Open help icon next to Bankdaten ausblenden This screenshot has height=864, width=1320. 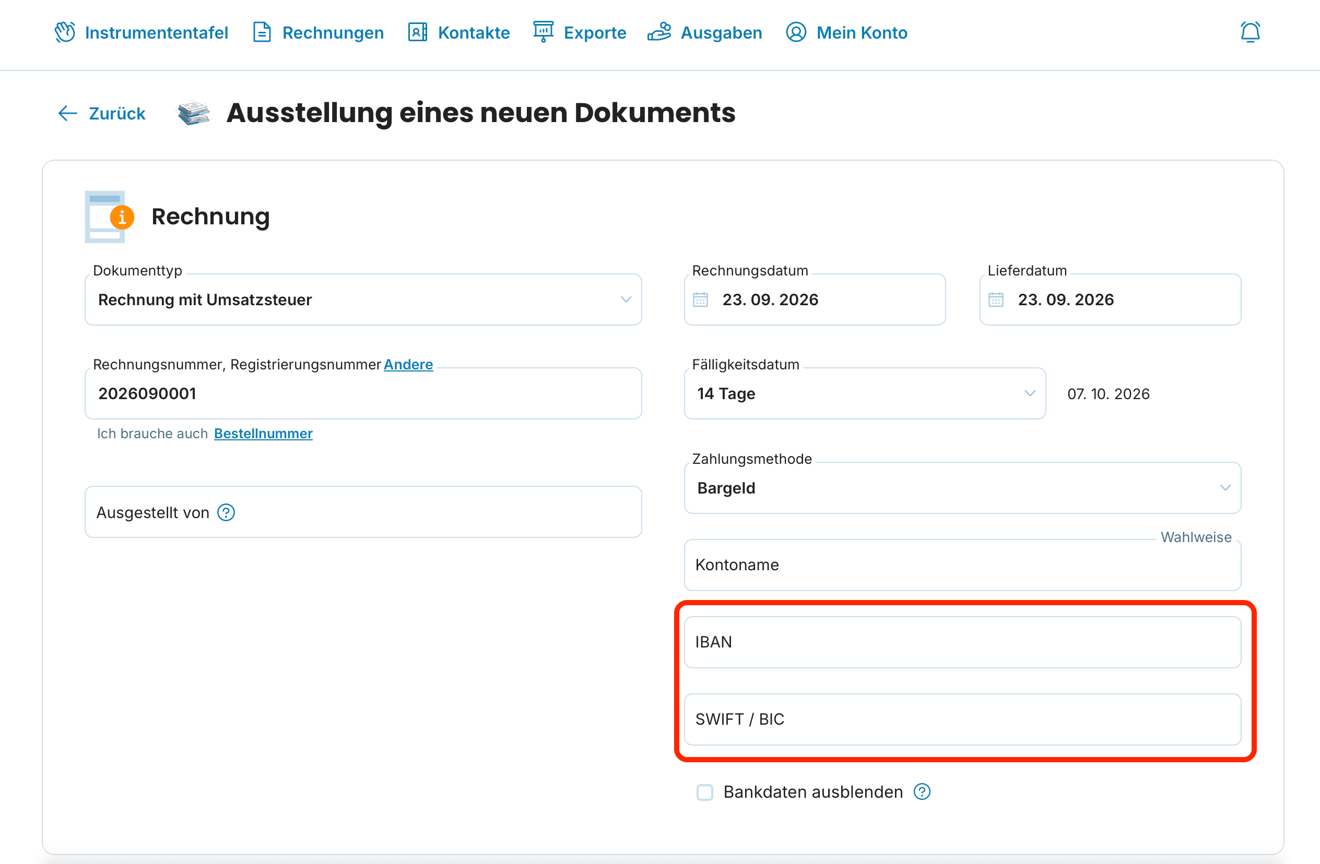pos(922,792)
